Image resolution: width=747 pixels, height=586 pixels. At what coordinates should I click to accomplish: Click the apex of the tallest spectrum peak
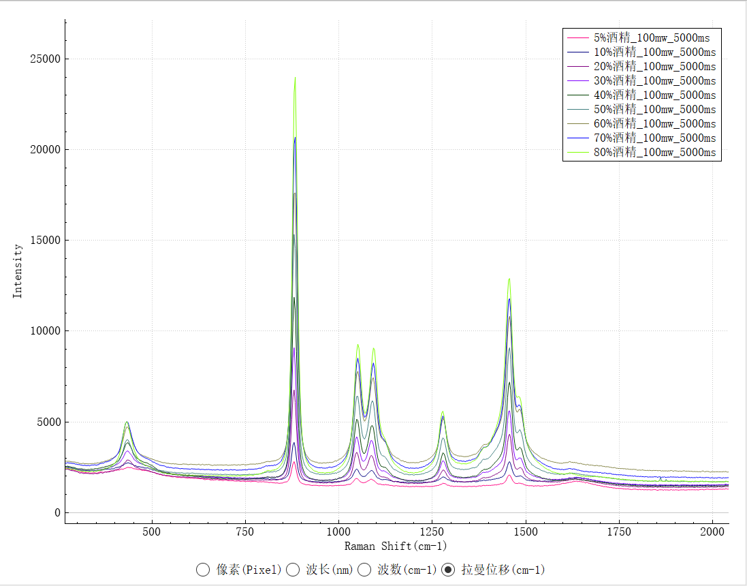[x=295, y=78]
